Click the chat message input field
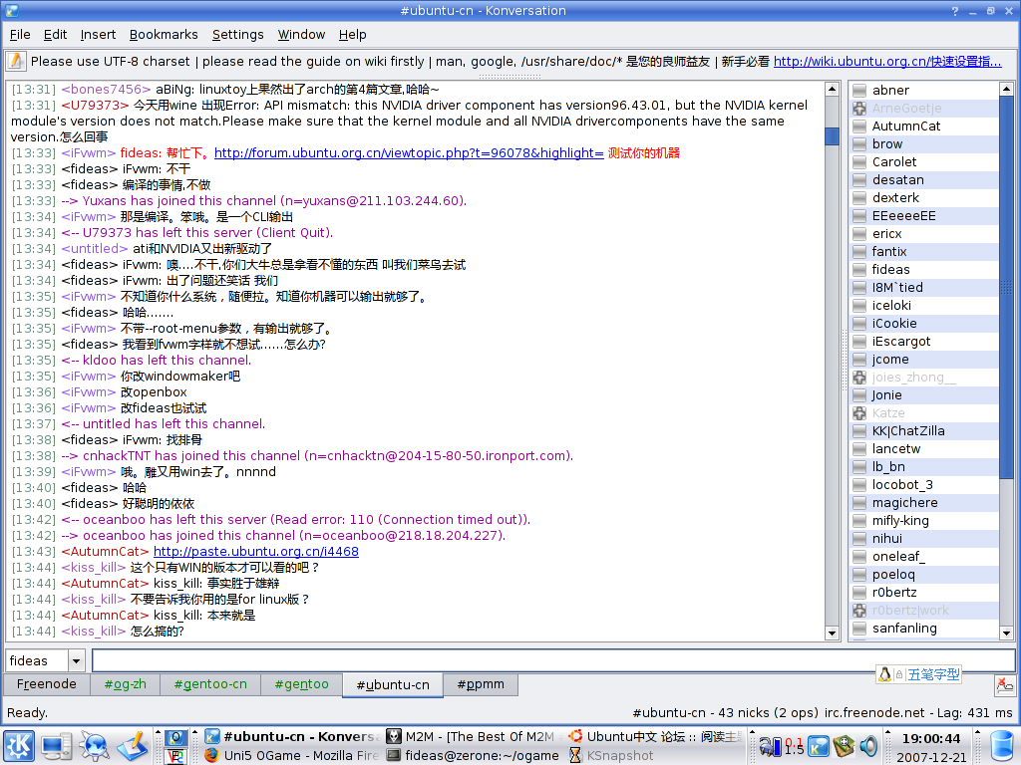Screen dimensions: 1021x765 [x=552, y=661]
